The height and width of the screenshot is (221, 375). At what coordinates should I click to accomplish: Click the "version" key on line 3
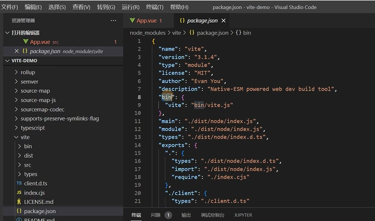click(173, 57)
